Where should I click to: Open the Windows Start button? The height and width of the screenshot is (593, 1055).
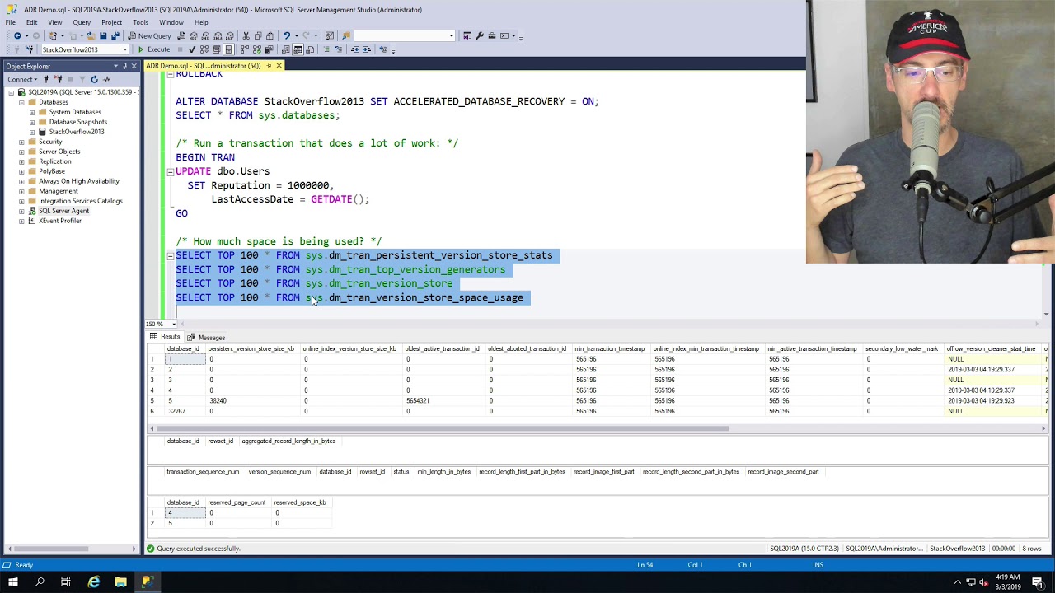(12, 582)
